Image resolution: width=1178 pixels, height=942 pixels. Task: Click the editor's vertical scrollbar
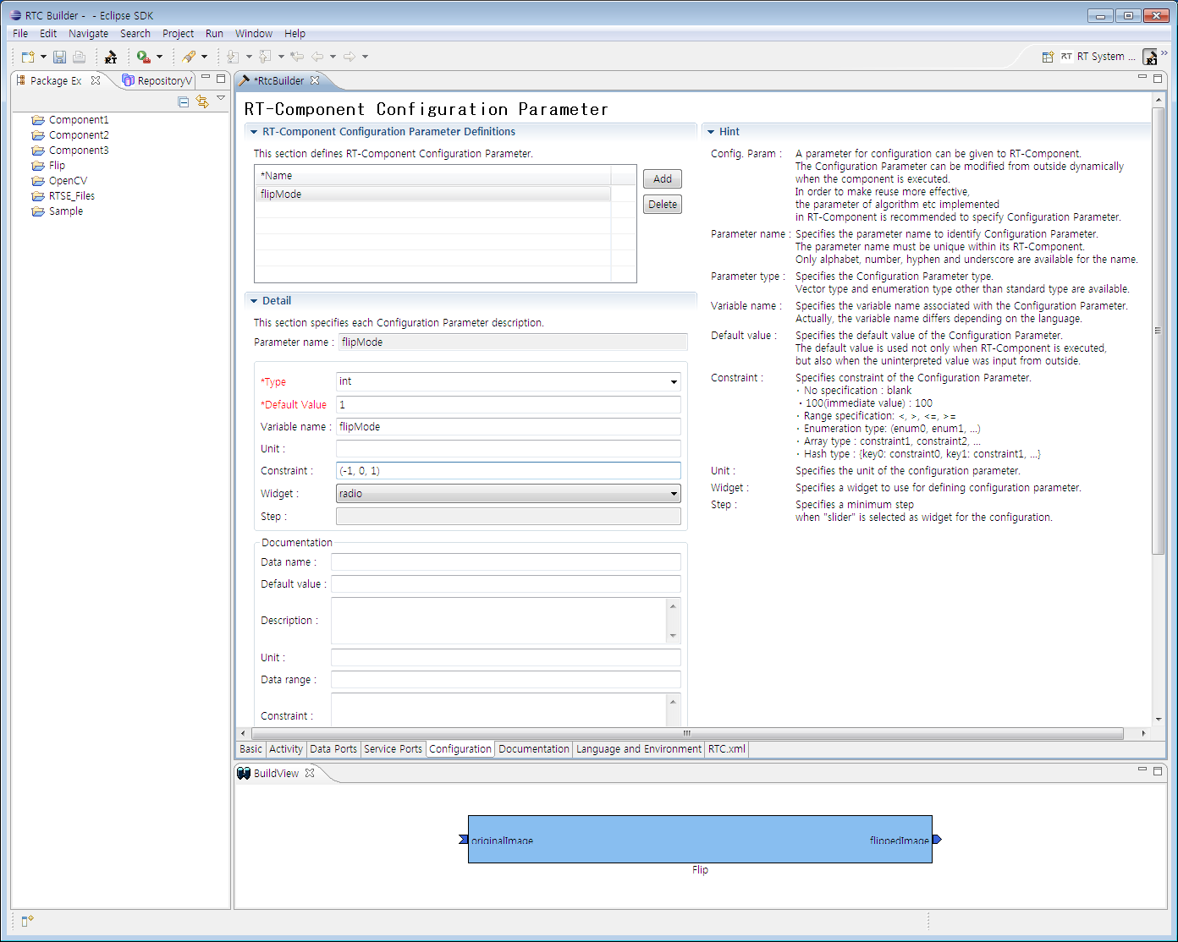1159,331
